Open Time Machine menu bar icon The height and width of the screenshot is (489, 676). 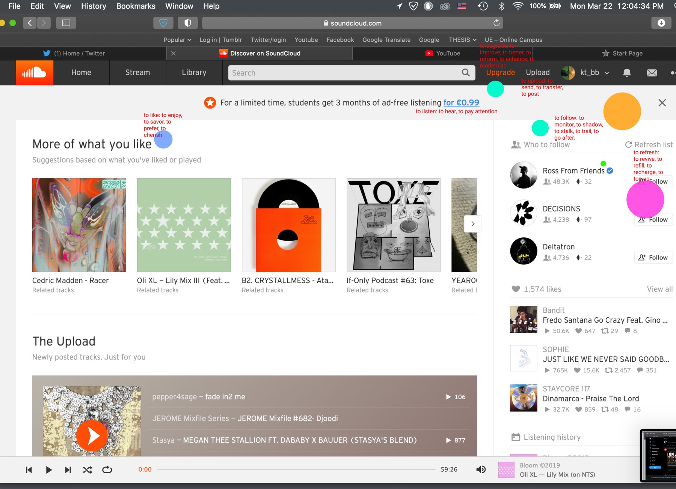pos(483,6)
